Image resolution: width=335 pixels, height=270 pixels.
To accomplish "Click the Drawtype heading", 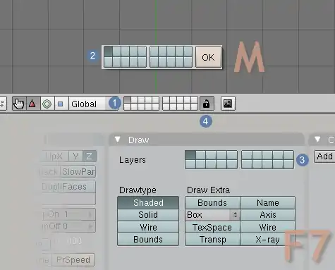I will tap(138, 190).
